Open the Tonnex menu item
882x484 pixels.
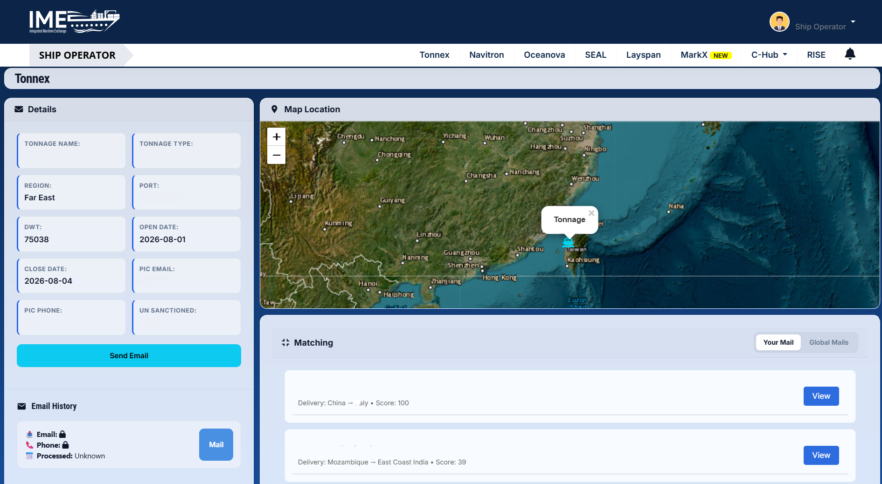tap(434, 55)
